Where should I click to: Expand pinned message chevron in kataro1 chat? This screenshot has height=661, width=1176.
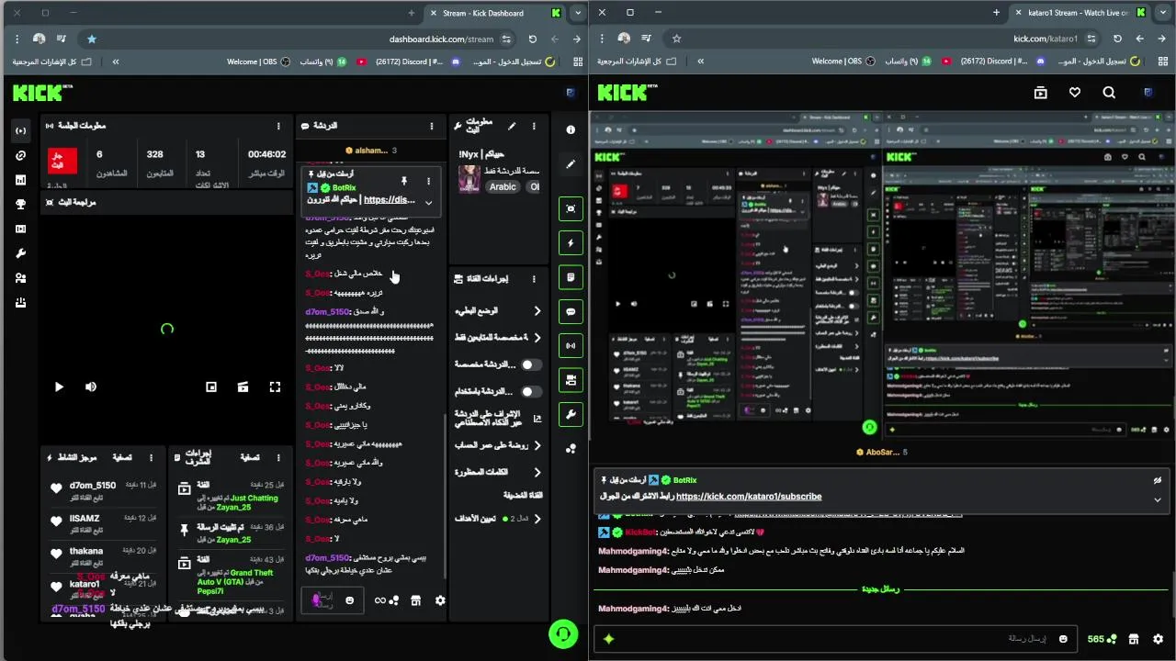tap(1158, 499)
